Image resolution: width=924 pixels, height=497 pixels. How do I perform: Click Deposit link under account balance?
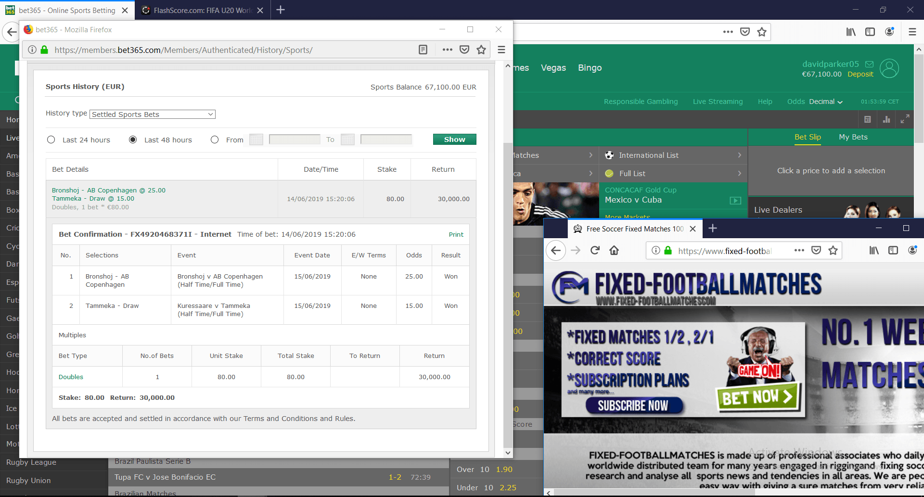pos(860,74)
